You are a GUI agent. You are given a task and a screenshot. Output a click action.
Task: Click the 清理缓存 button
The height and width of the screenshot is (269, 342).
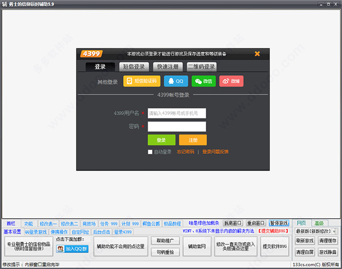tap(328, 241)
